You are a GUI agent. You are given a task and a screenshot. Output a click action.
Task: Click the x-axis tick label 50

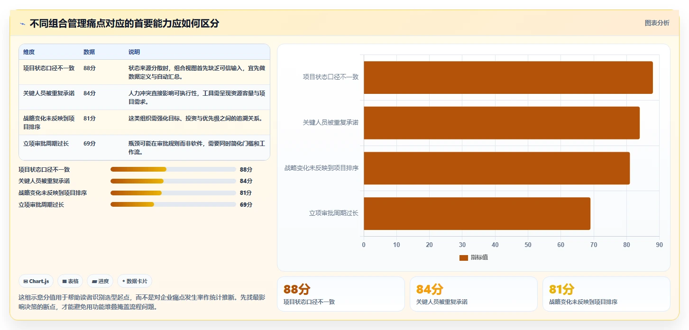[528, 245]
